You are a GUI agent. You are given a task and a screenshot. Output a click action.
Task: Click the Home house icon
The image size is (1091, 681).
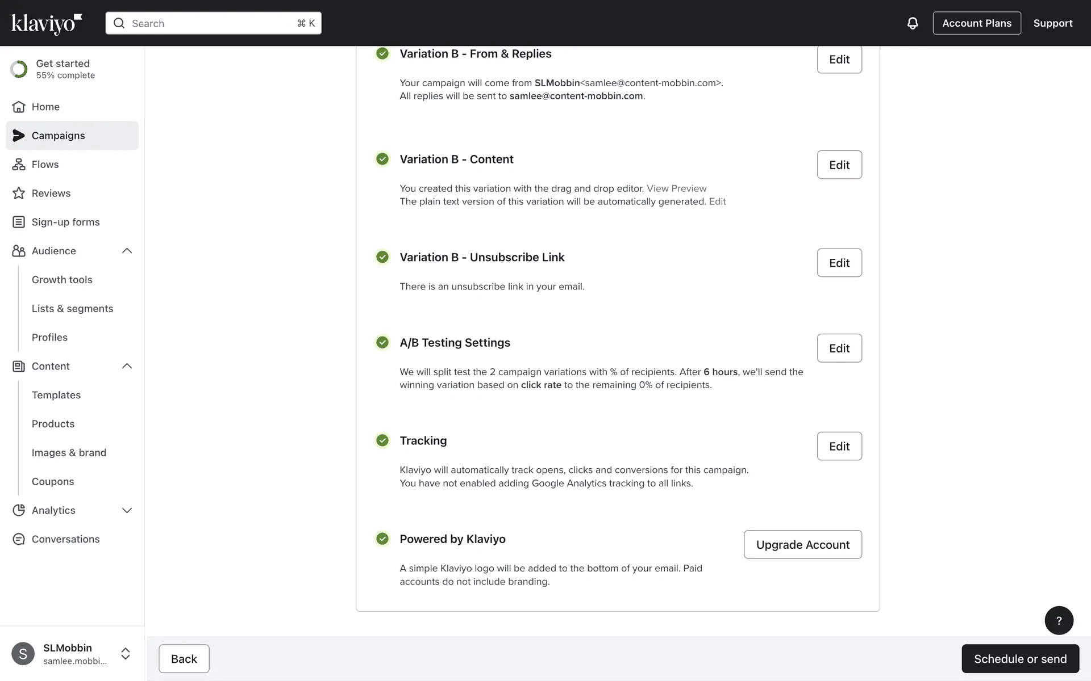click(19, 107)
